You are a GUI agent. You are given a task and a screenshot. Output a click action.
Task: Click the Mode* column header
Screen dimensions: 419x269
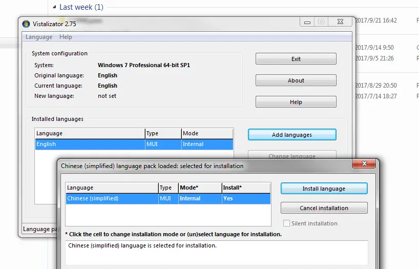click(200, 188)
